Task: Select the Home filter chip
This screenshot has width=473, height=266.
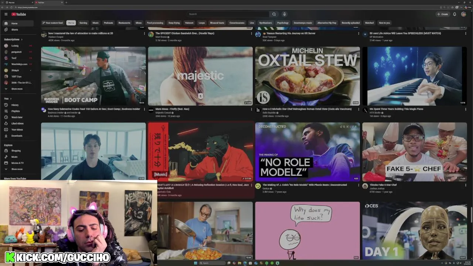Action: [71, 23]
